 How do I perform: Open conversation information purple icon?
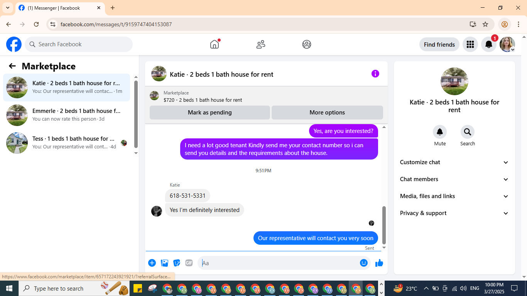click(x=375, y=74)
